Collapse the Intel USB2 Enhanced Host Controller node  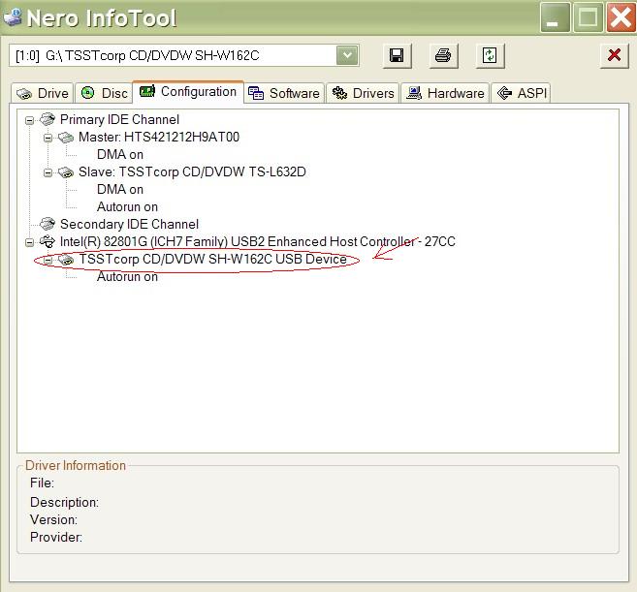(x=29, y=242)
